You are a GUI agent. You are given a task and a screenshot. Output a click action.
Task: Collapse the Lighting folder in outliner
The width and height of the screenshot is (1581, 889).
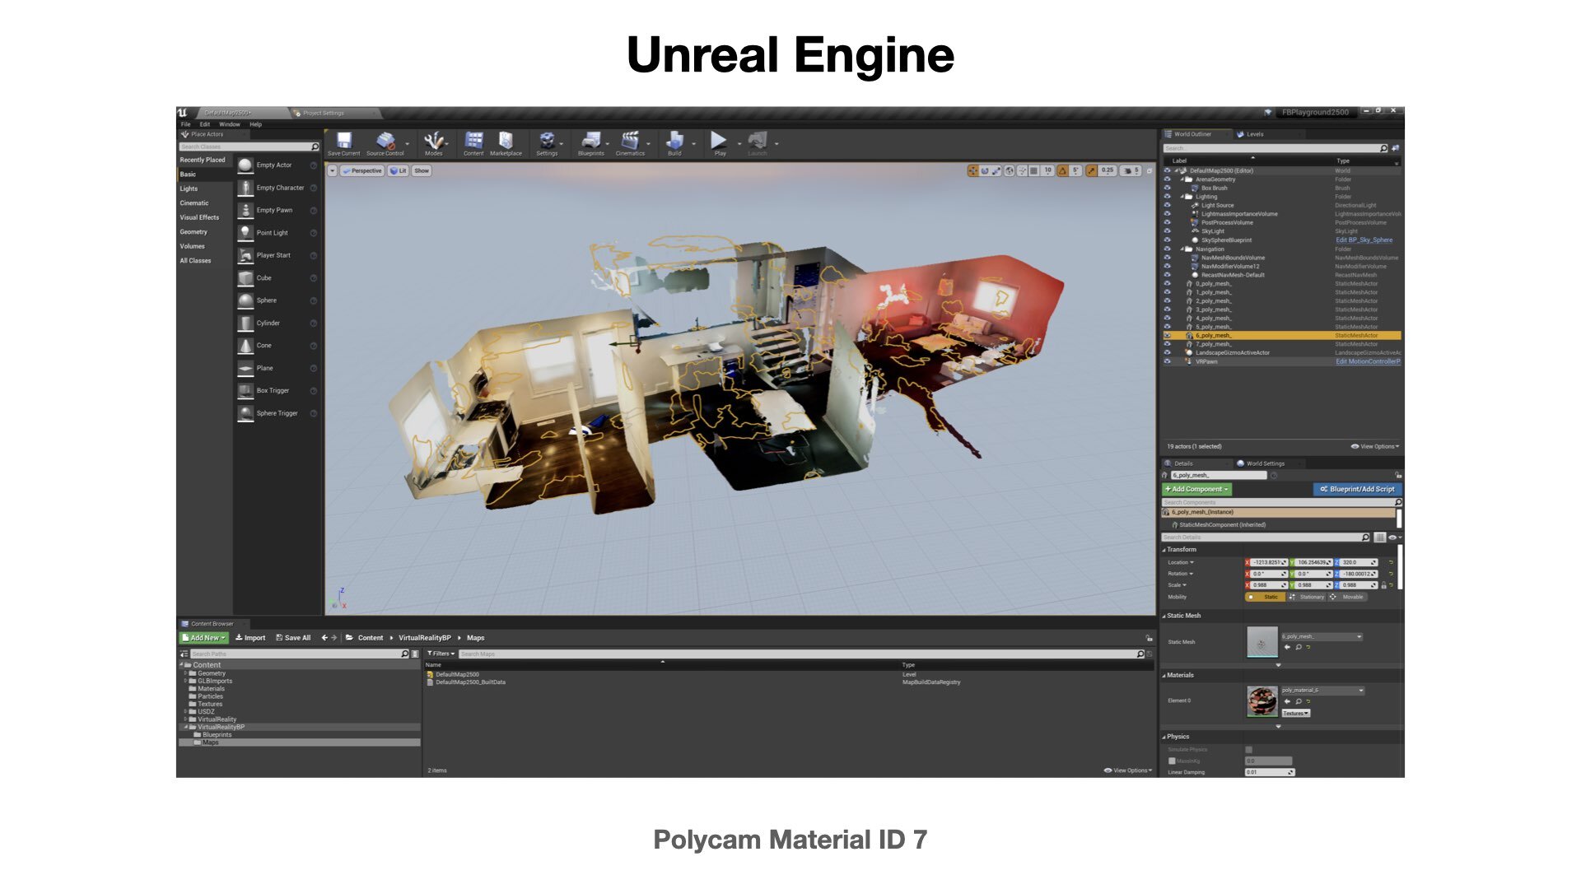(1182, 197)
